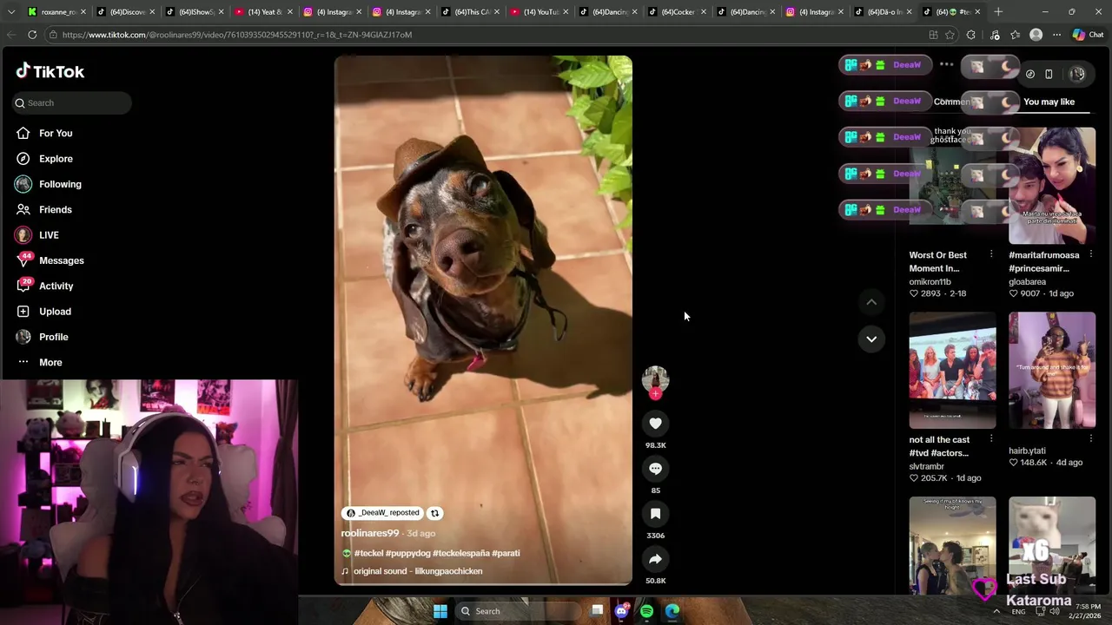Open the #maritafrumoasa video thumbnail
Screen dimensions: 1112x625
pos(1052,186)
